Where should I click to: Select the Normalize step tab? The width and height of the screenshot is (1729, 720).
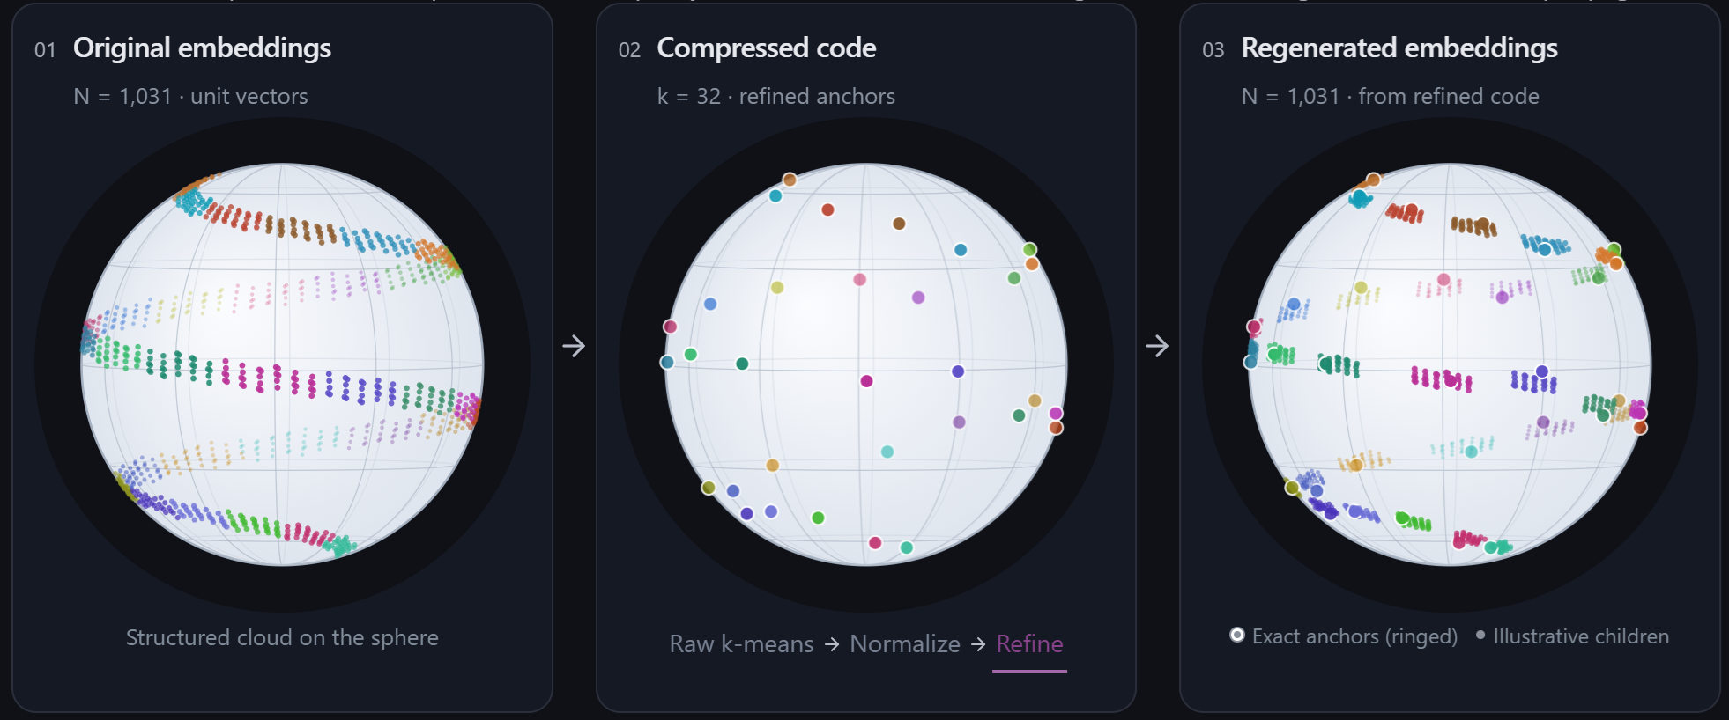click(x=905, y=644)
